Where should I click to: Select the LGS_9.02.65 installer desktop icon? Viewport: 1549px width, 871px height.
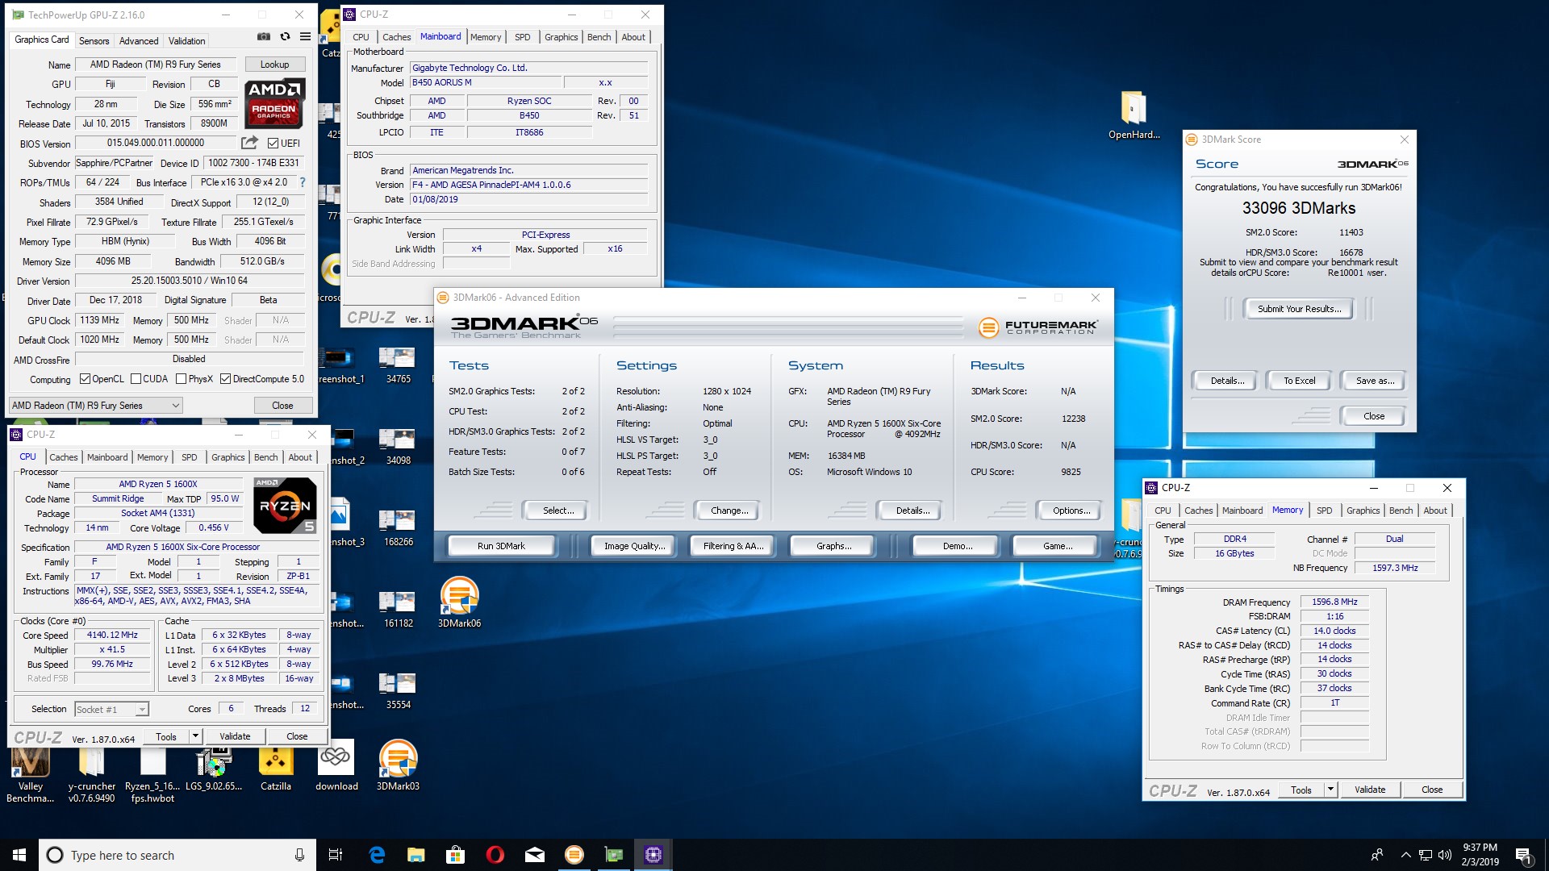click(x=214, y=768)
